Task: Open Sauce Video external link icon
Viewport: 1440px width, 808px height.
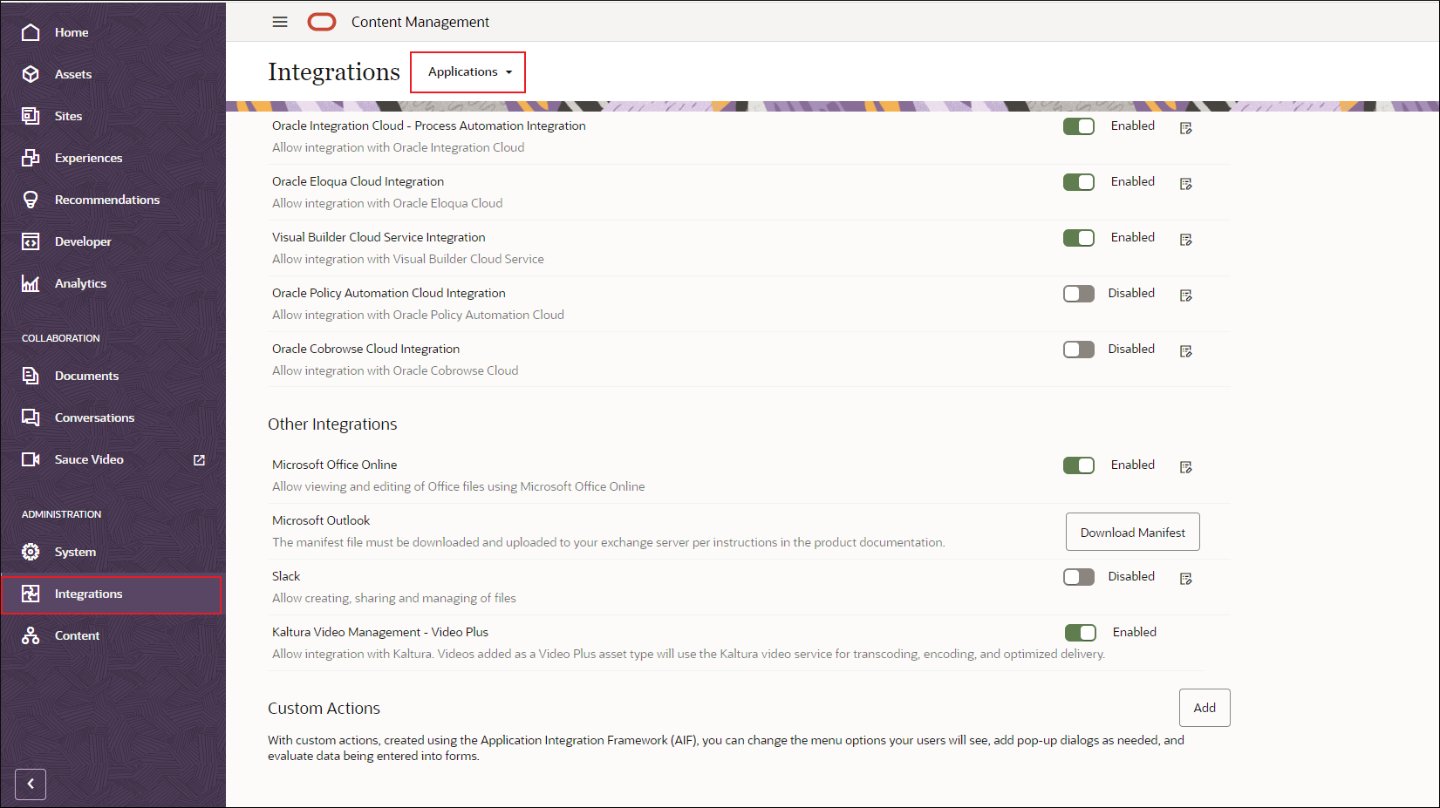Action: (199, 459)
